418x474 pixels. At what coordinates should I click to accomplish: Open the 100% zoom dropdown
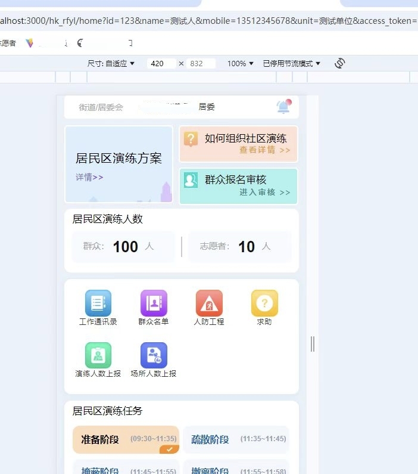(x=241, y=63)
